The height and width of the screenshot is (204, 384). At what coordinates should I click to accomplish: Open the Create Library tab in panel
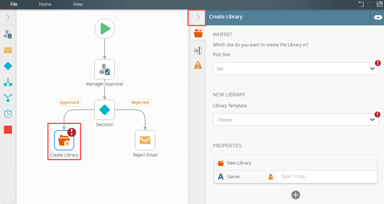(198, 33)
